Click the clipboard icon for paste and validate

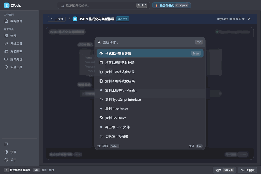point(101,63)
